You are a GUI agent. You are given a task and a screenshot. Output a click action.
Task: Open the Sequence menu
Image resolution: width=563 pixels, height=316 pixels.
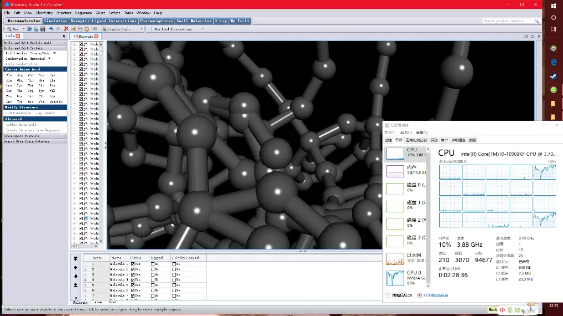click(x=83, y=13)
